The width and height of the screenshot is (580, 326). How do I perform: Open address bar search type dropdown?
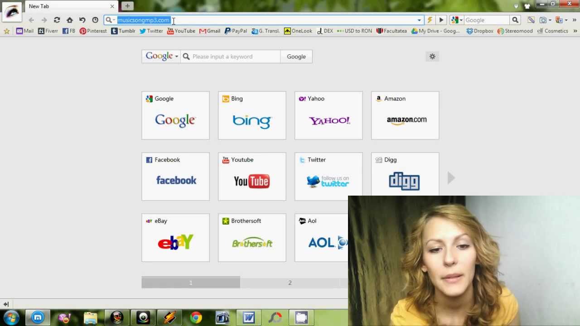pyautogui.click(x=110, y=20)
